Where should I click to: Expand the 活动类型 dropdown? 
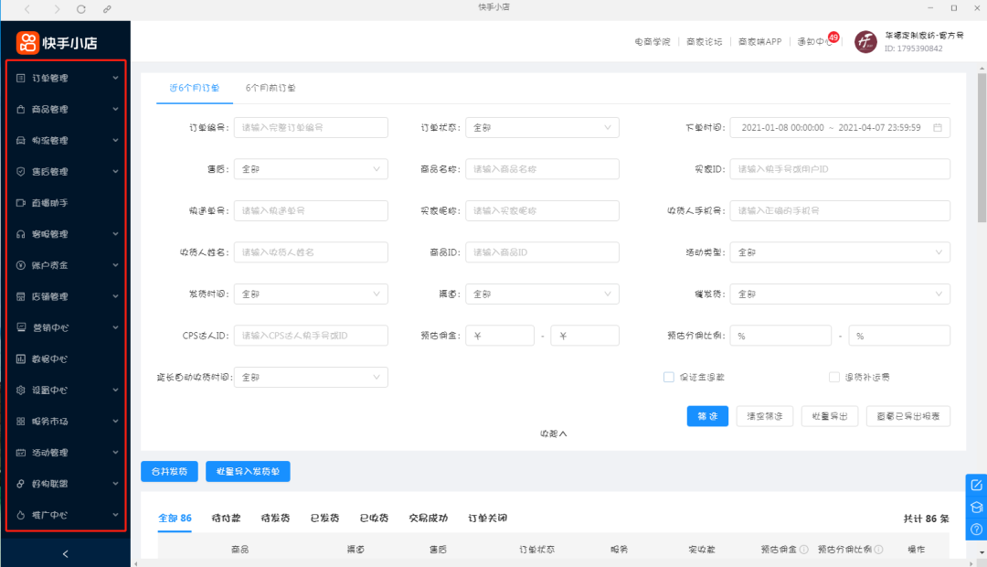point(840,252)
